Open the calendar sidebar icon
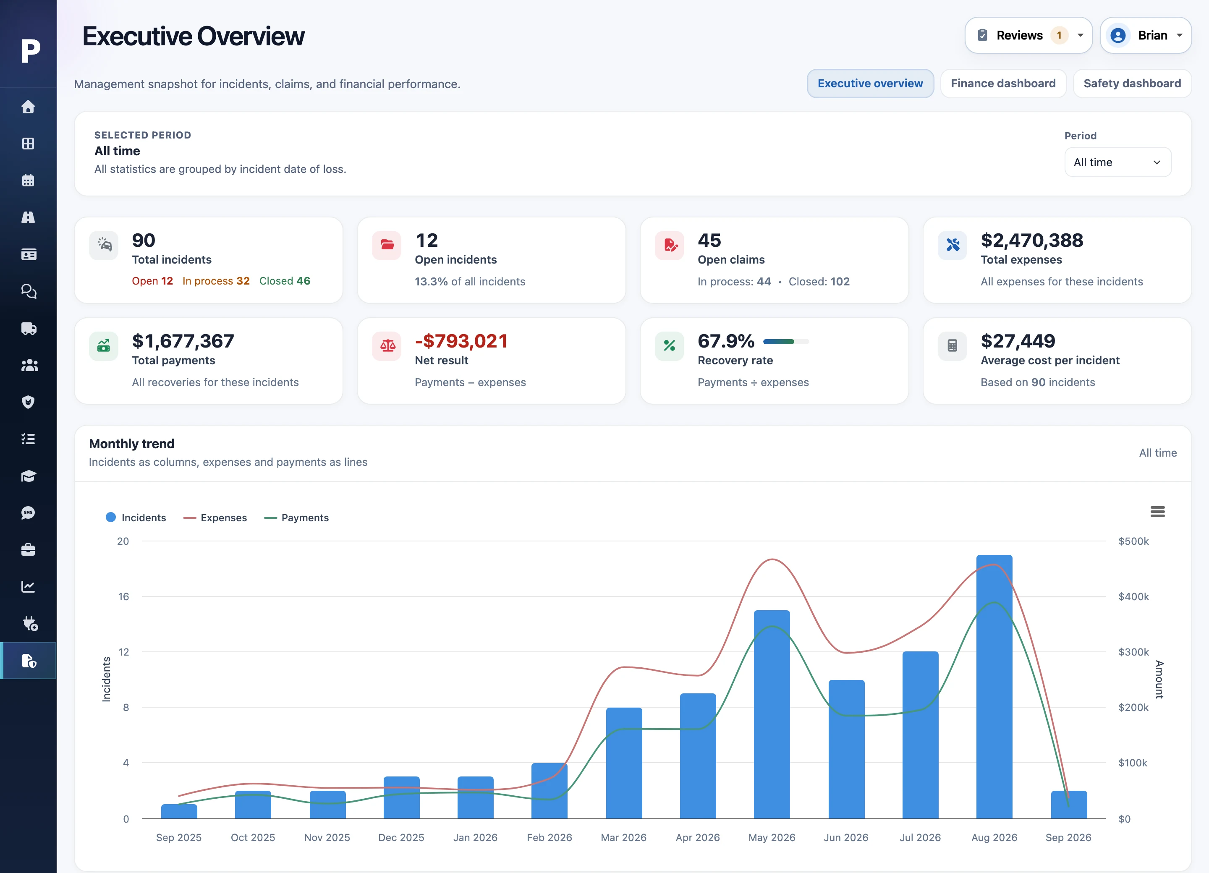1209x873 pixels. coord(28,180)
